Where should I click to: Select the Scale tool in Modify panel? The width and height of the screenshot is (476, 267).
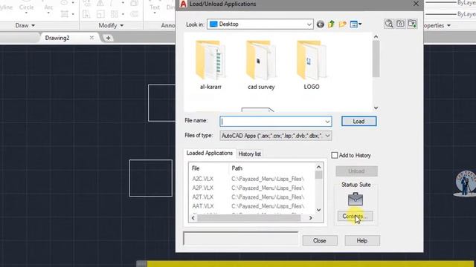click(x=100, y=14)
